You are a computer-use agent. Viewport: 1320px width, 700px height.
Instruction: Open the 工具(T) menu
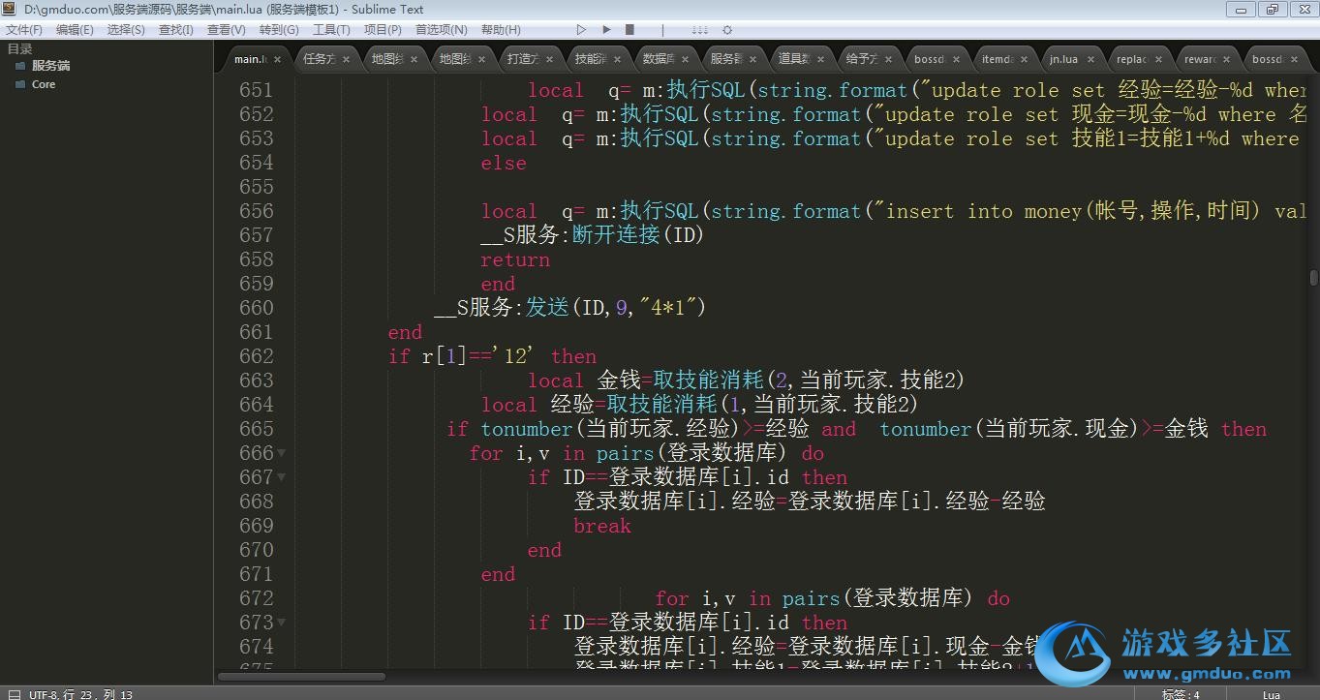(x=331, y=30)
